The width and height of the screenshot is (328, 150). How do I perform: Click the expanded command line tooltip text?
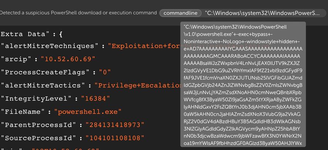tap(243, 84)
